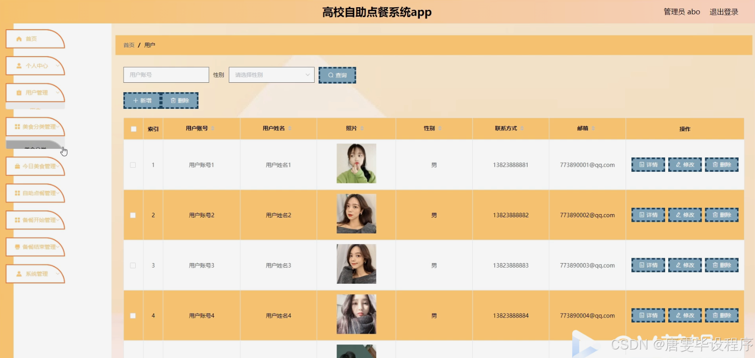The height and width of the screenshot is (358, 755).
Task: Sort table by 联系方式 column arrows
Action: coord(522,129)
